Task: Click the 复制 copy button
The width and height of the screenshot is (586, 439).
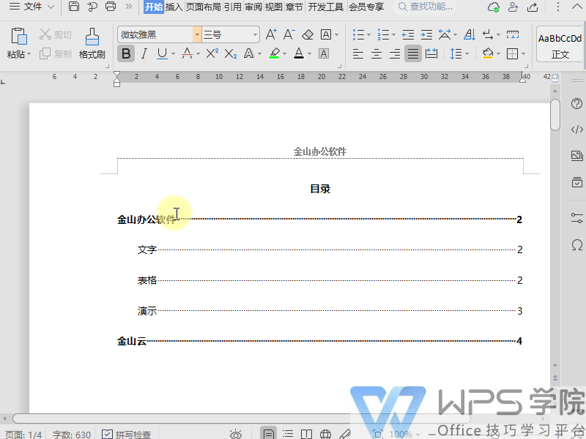Action: 56,53
